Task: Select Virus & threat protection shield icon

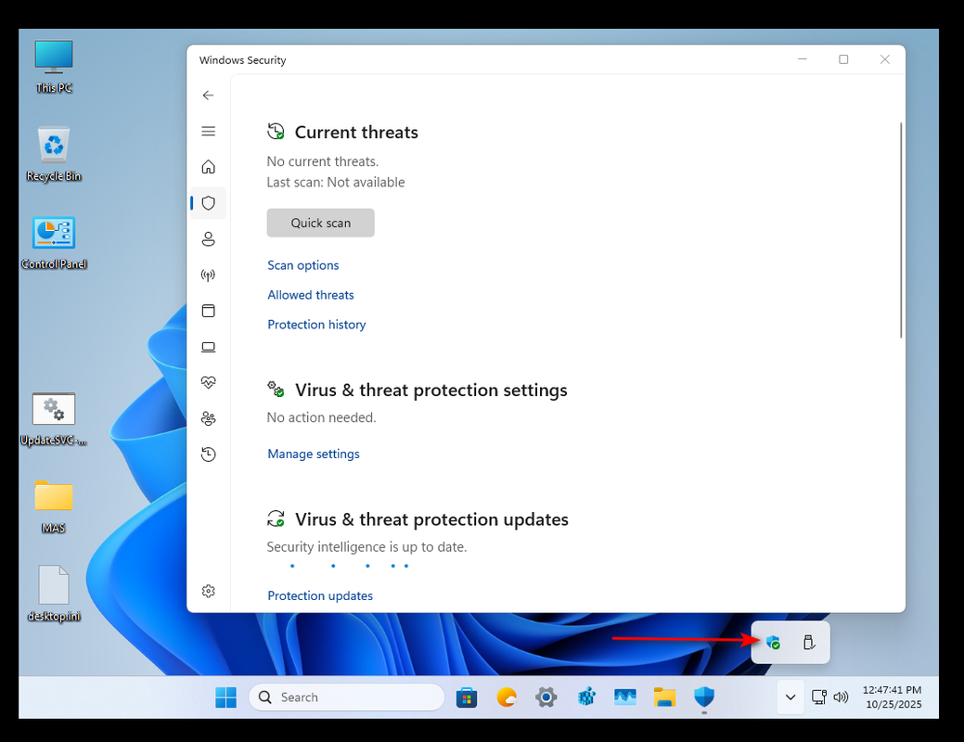Action: [x=209, y=203]
